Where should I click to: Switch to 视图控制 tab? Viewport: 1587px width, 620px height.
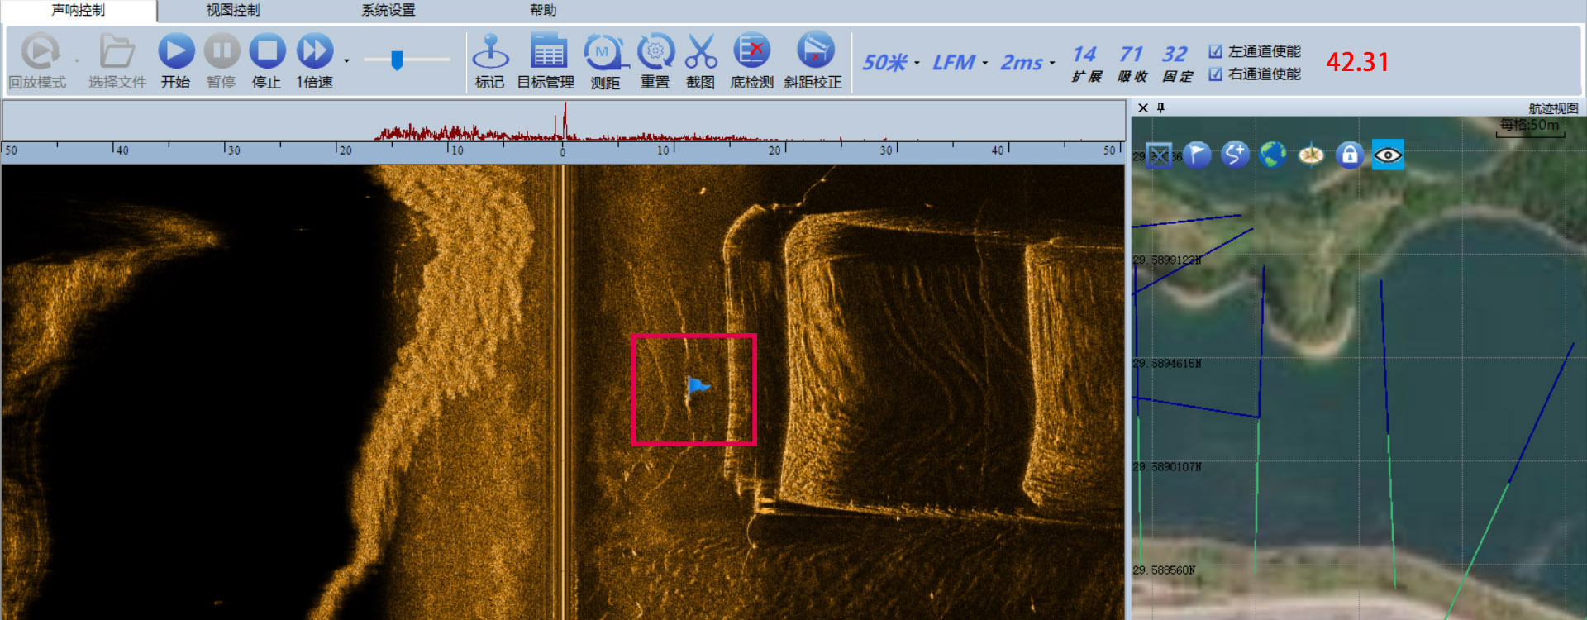point(233,10)
